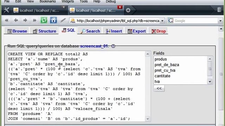225x126 pixels.
Task: Reload the page with green refresh icon
Action: tap(44, 20)
